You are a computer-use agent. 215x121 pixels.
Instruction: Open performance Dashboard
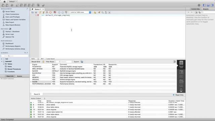point(9,43)
